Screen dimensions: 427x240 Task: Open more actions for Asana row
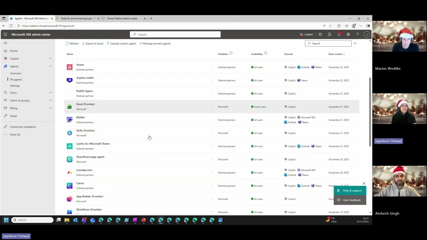[211, 67]
